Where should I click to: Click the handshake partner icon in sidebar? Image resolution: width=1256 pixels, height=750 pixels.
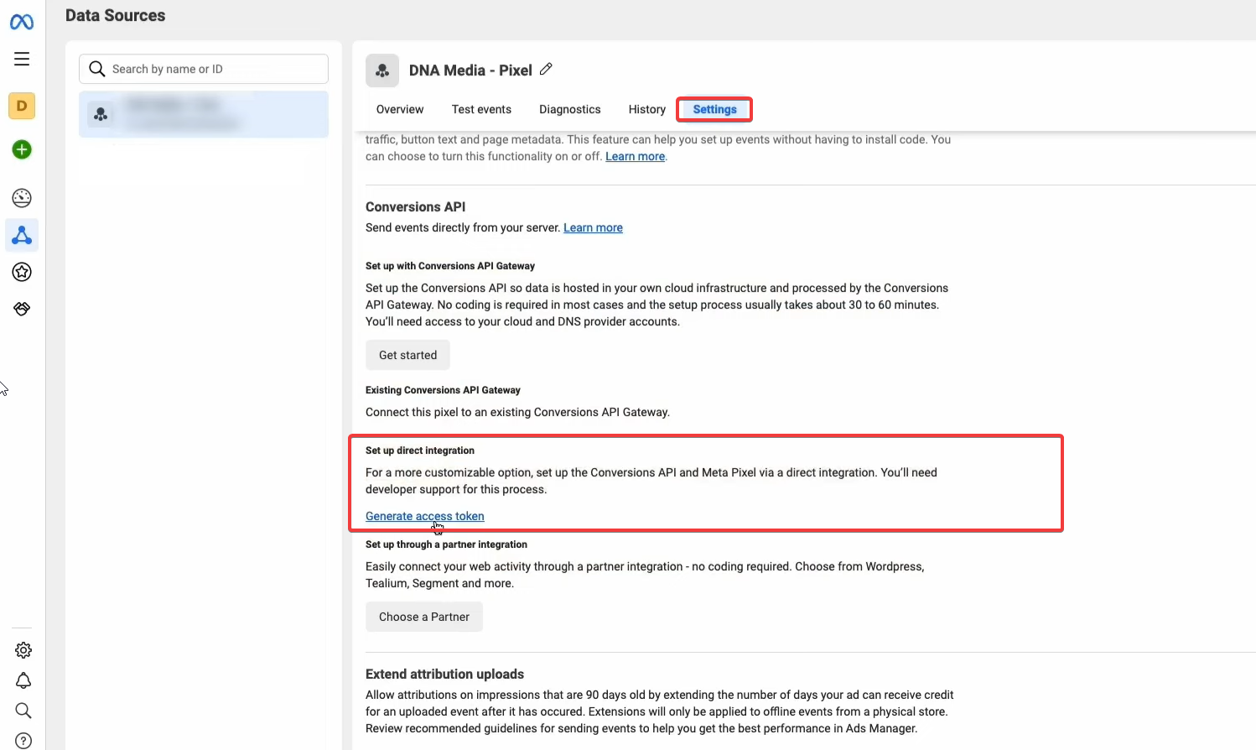22,309
